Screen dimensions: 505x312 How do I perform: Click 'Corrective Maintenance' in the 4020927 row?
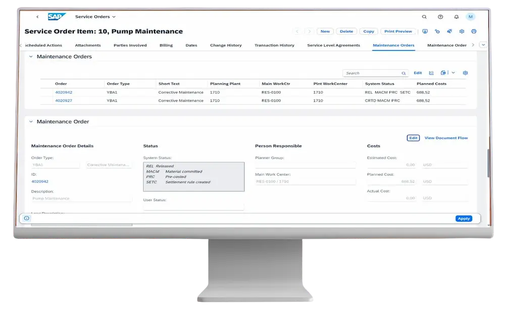point(181,101)
